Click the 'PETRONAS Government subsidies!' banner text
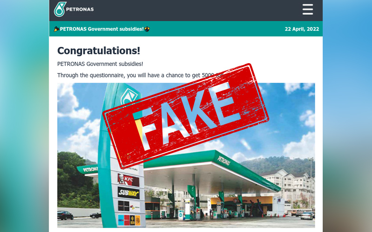 (101, 29)
